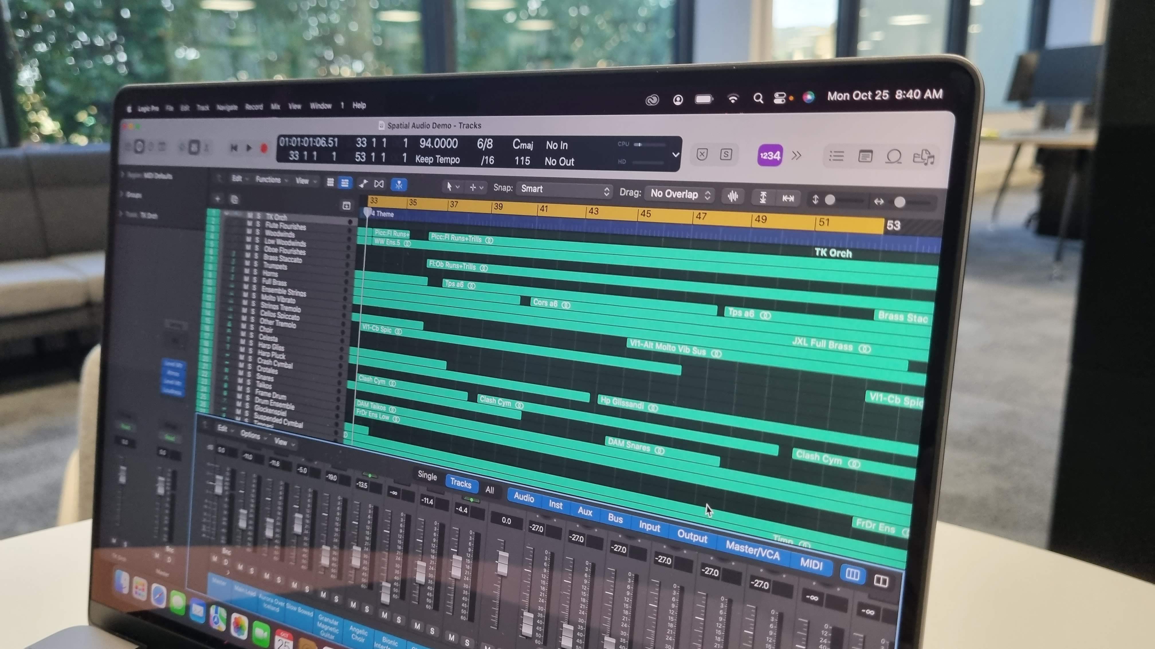
Task: Toggle the purple 1234 count-in button
Action: tap(770, 155)
